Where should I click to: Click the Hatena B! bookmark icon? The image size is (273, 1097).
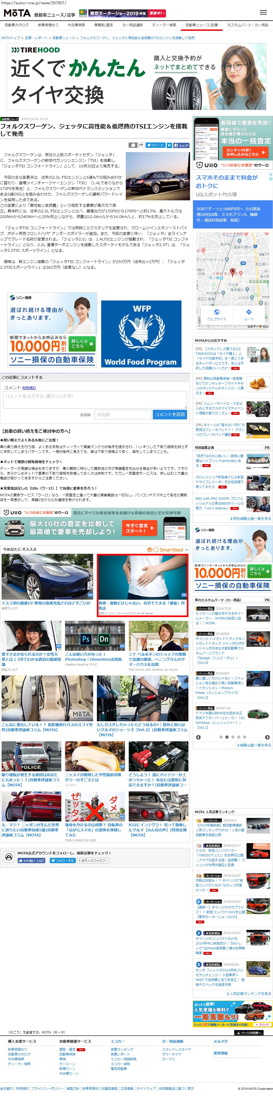click(x=169, y=145)
